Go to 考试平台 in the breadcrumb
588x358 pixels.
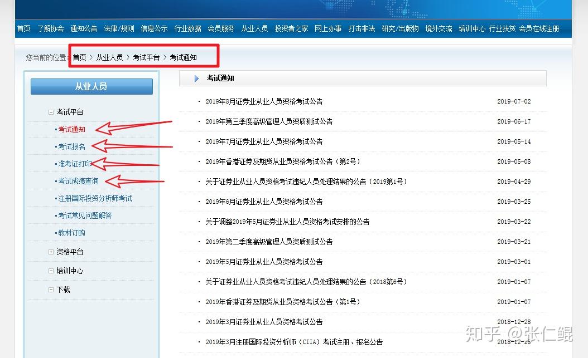(x=146, y=57)
